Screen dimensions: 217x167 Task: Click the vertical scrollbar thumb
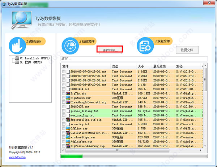click(205, 79)
